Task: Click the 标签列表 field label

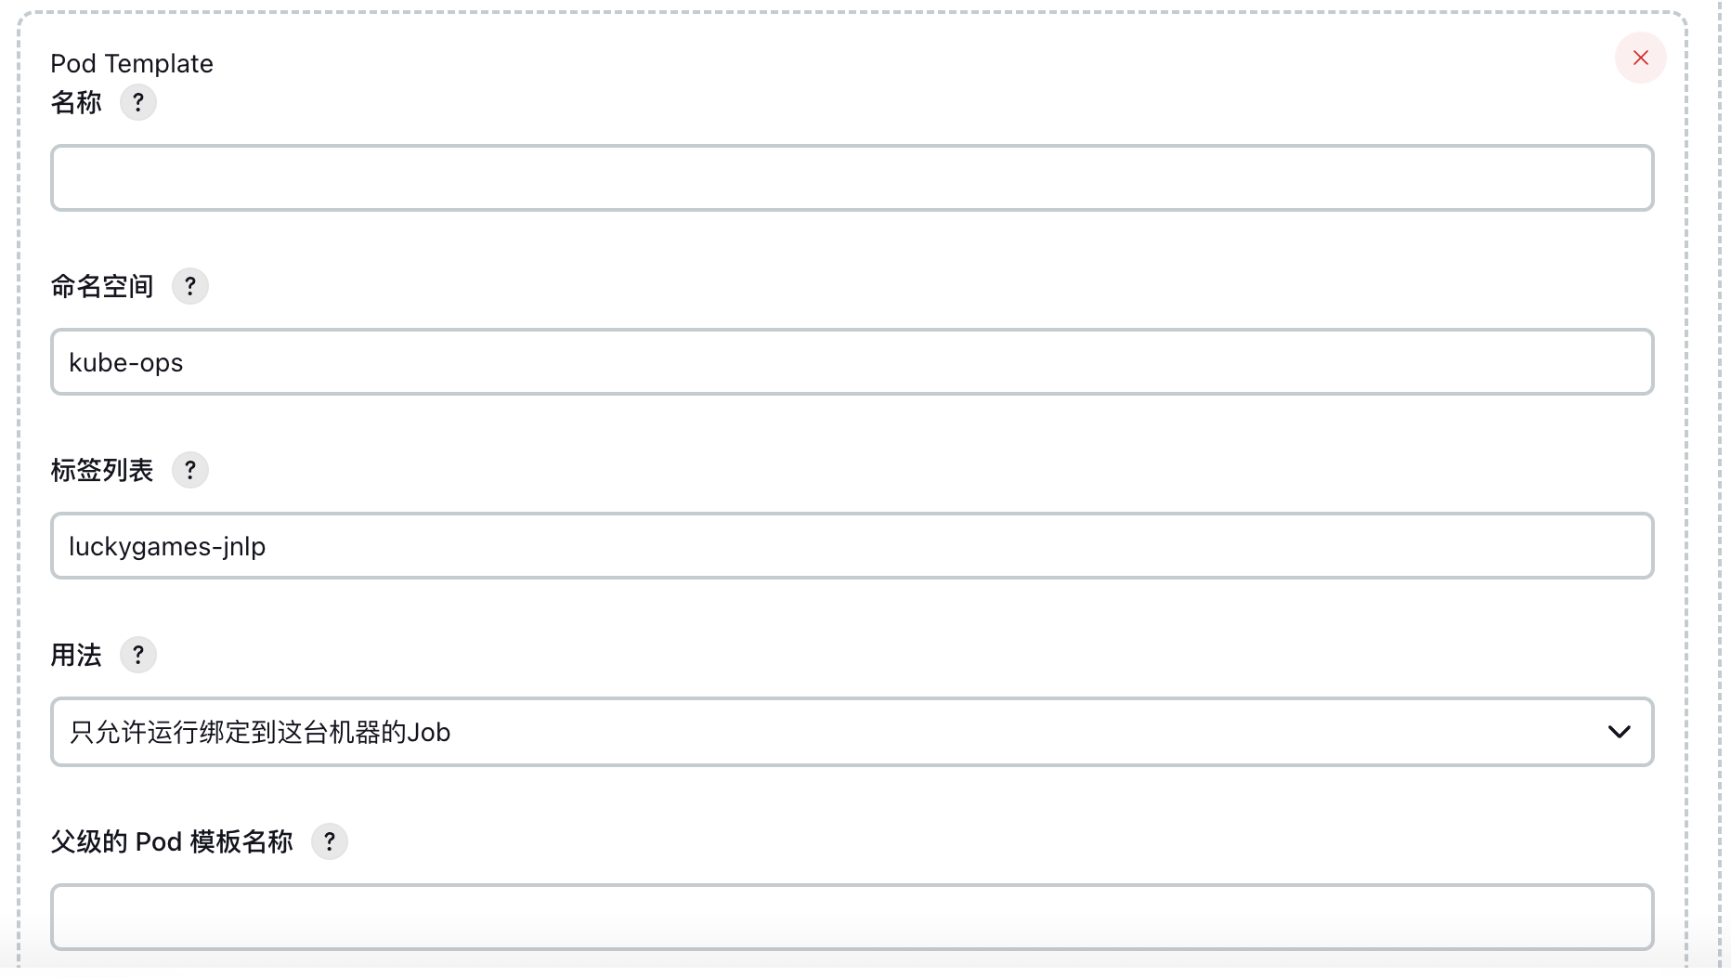Action: (x=102, y=470)
